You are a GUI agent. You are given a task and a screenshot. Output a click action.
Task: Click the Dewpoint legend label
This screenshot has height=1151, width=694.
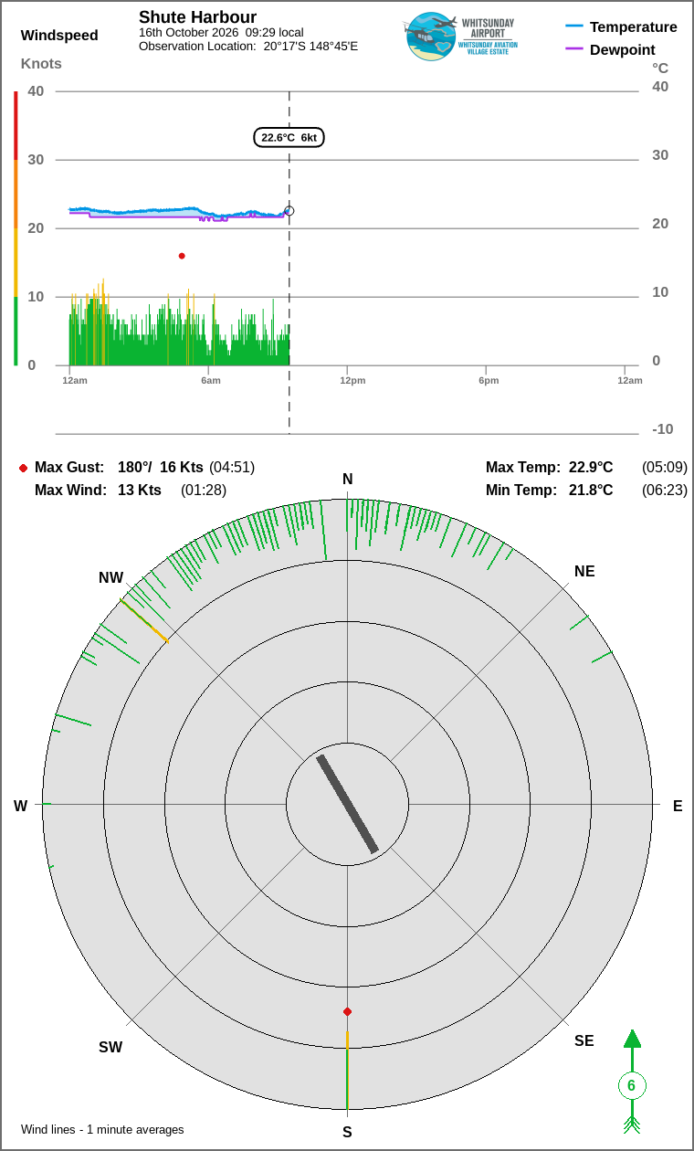coord(623,49)
